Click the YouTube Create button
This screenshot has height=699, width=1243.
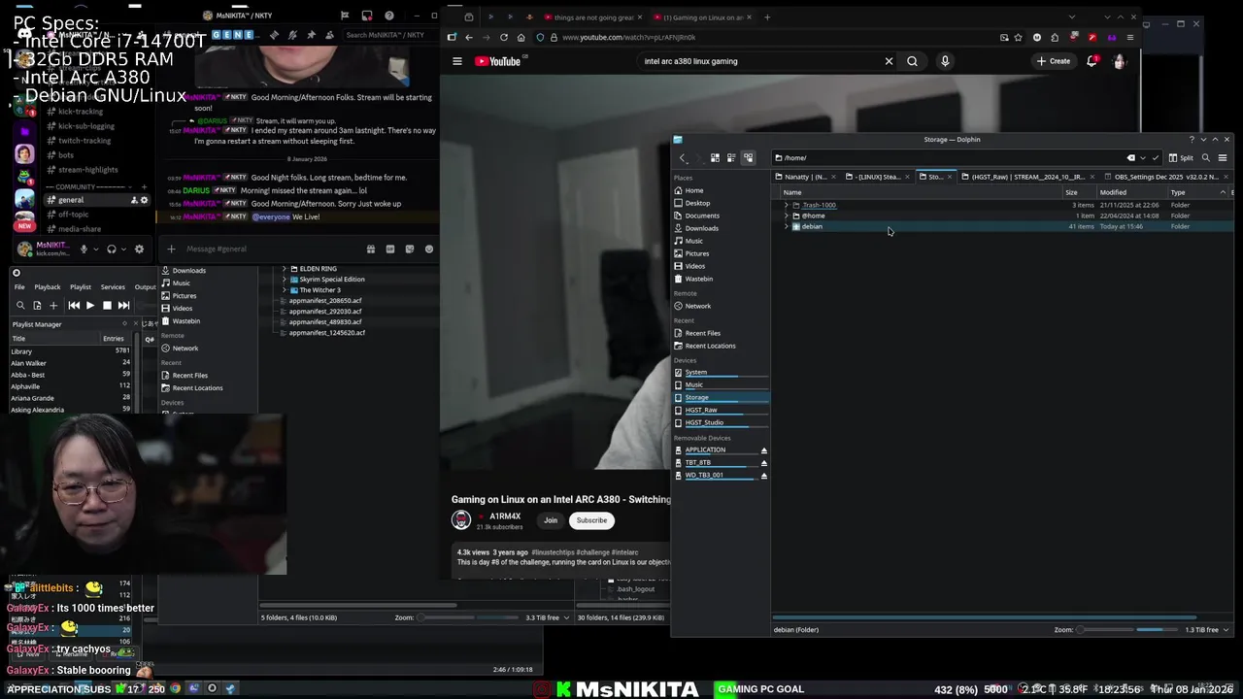point(1054,61)
